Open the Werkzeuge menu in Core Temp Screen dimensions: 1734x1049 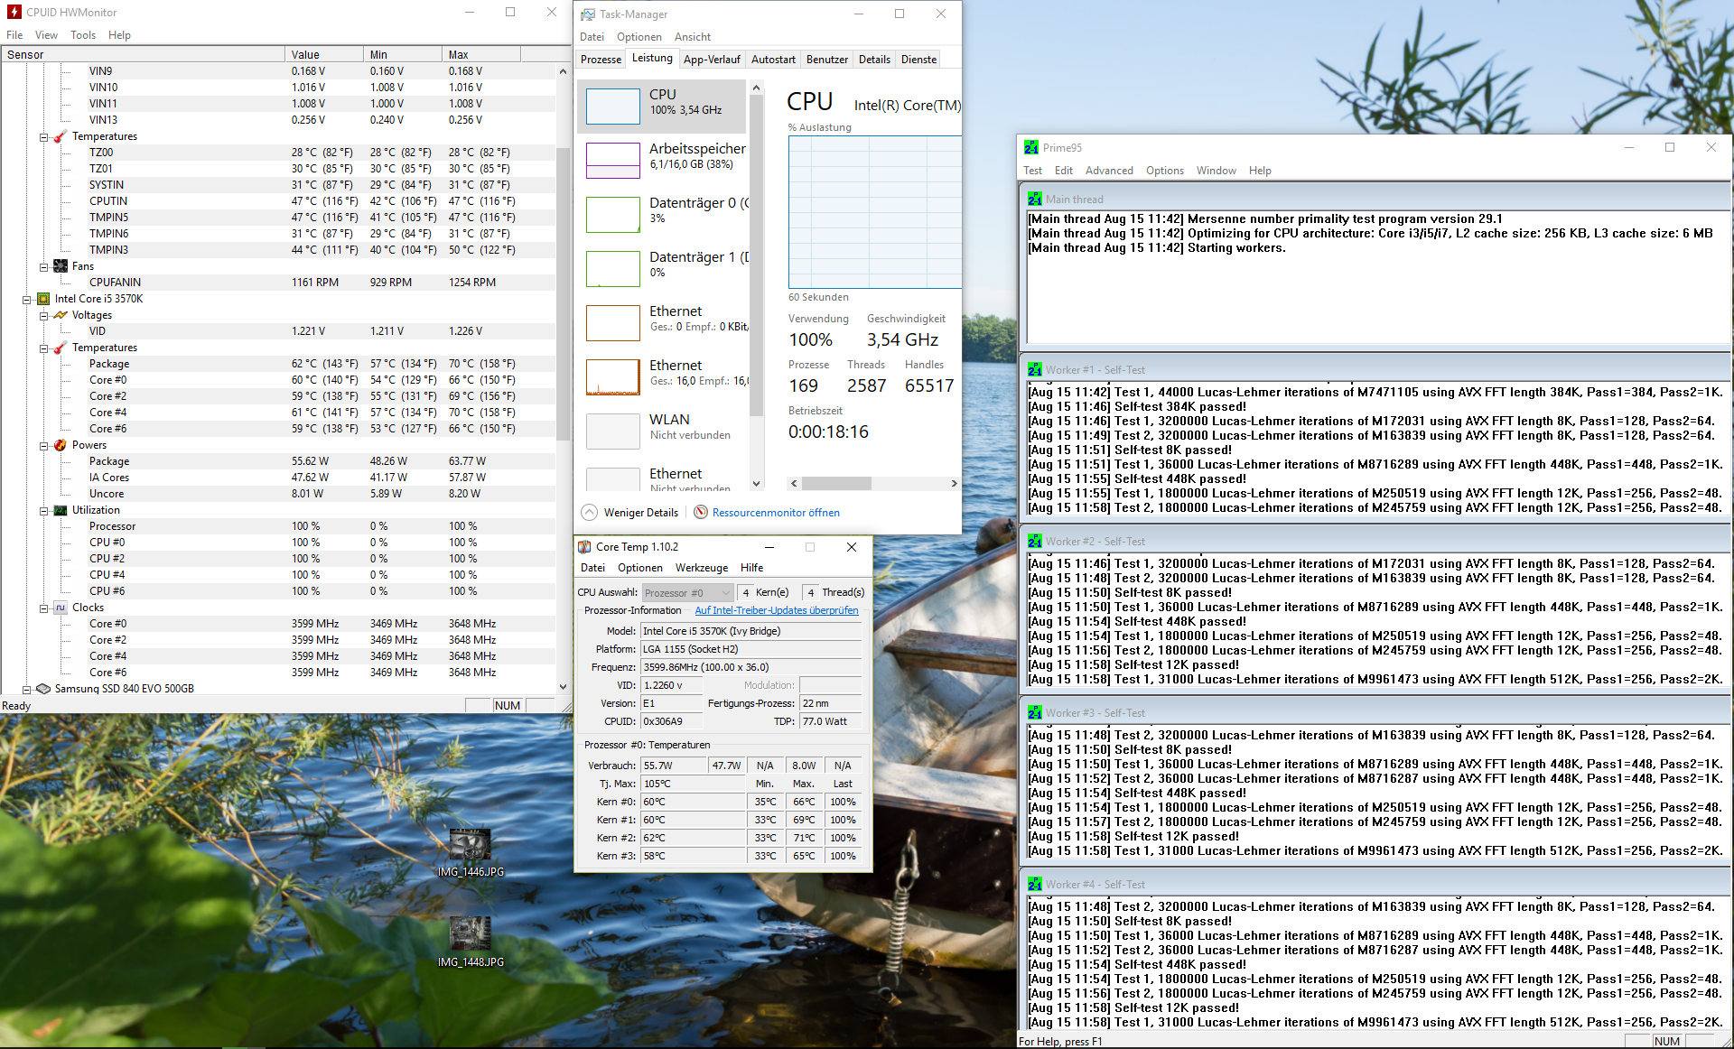click(x=701, y=568)
